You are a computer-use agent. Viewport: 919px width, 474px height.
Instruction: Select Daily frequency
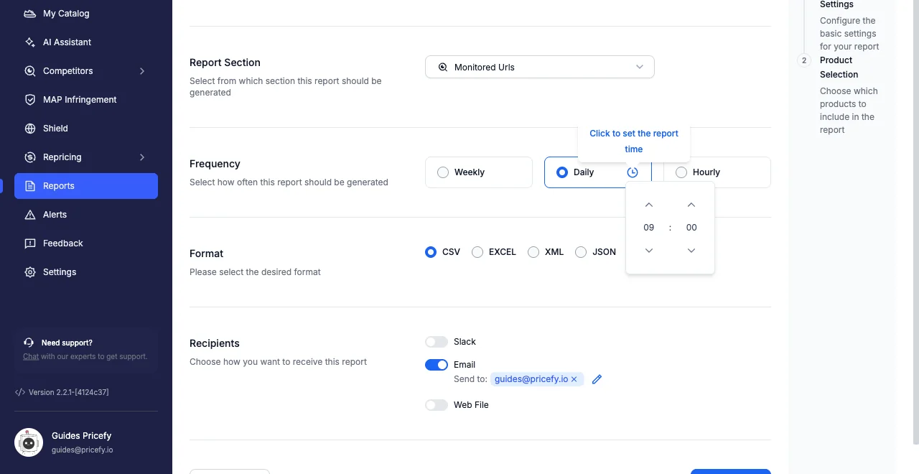tap(598, 172)
